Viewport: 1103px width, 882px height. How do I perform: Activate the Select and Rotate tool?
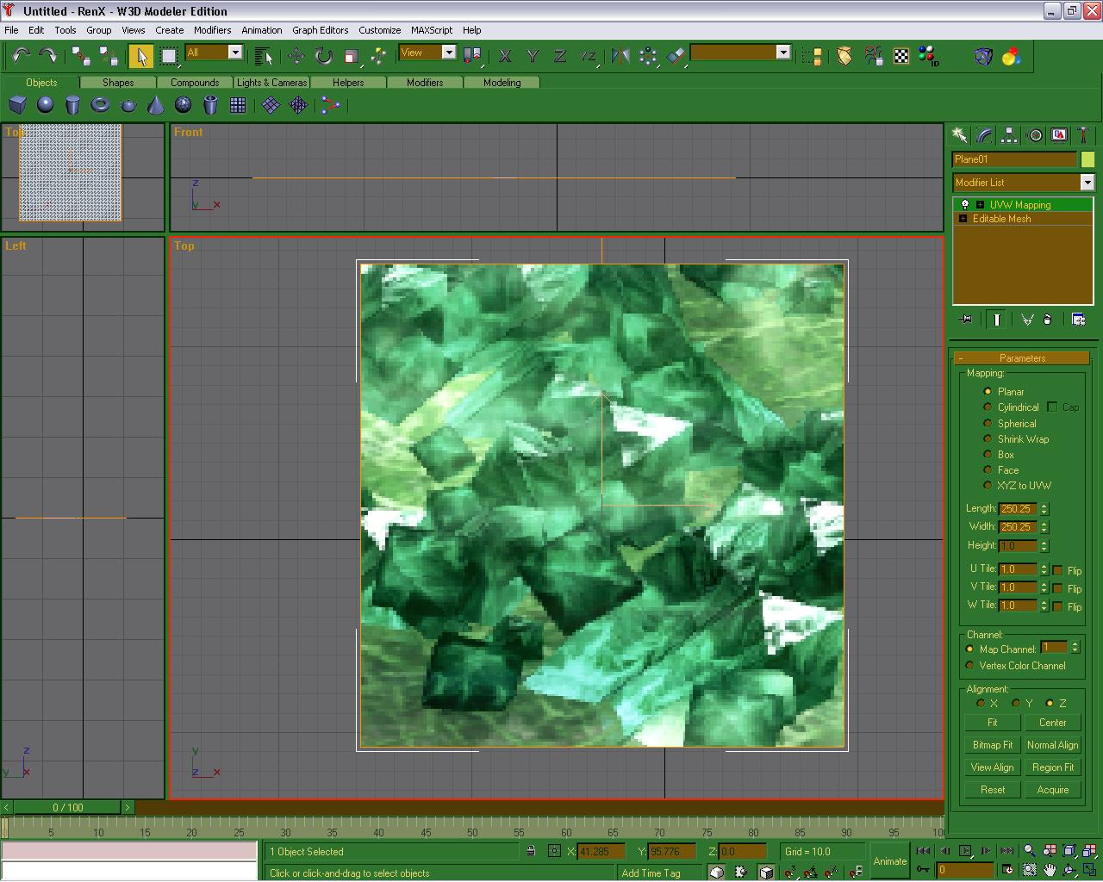point(323,56)
